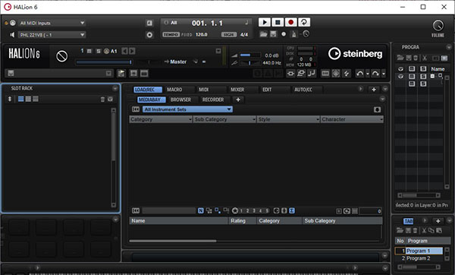The height and width of the screenshot is (275, 455).
Task: Click the red Record button
Action: click(x=290, y=22)
